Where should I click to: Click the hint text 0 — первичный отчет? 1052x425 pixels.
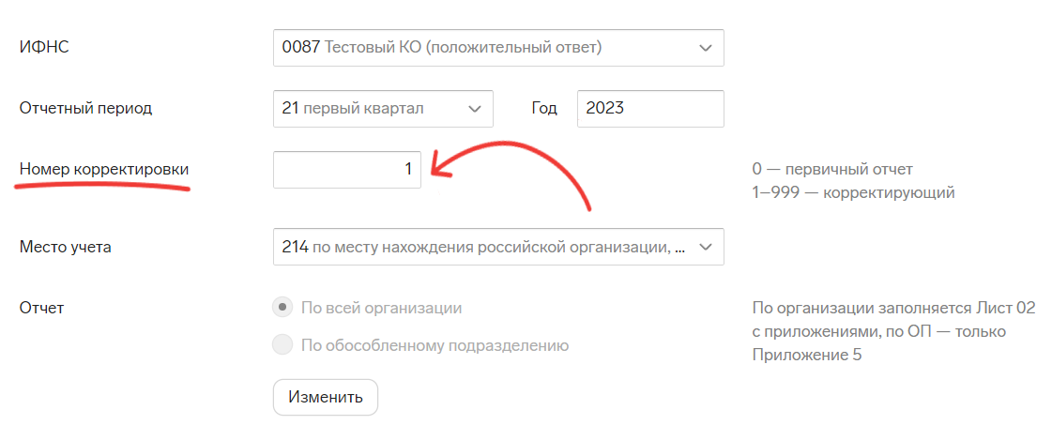(x=831, y=170)
